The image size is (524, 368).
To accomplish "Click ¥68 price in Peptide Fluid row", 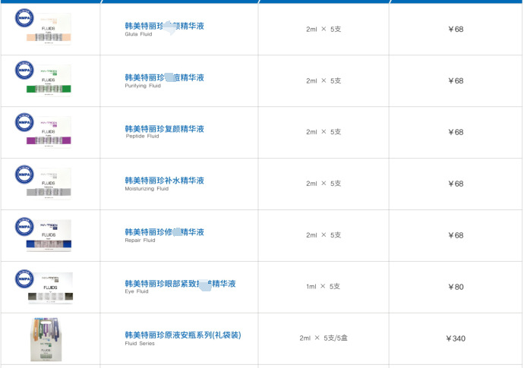I will coord(456,132).
